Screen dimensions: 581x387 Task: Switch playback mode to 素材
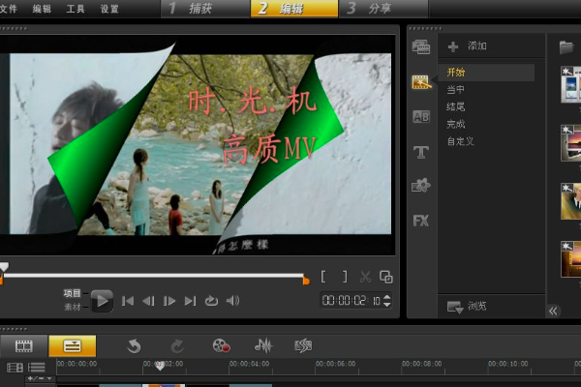point(72,307)
